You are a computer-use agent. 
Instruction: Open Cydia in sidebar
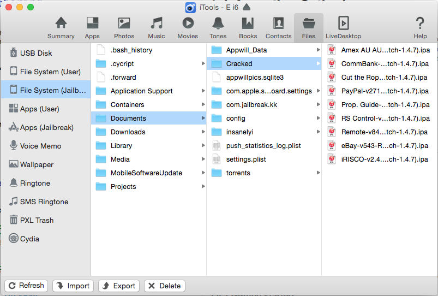pyautogui.click(x=46, y=239)
